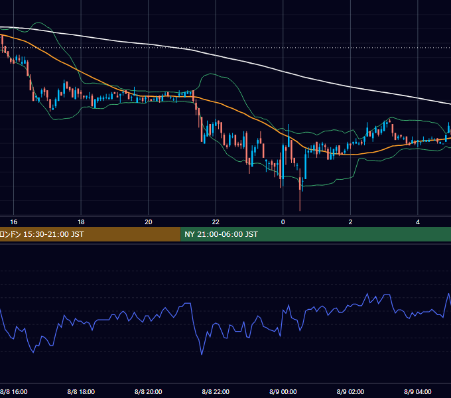Click the NY 21:00-06:00 JST session bar
The image size is (451, 398).
click(316, 234)
